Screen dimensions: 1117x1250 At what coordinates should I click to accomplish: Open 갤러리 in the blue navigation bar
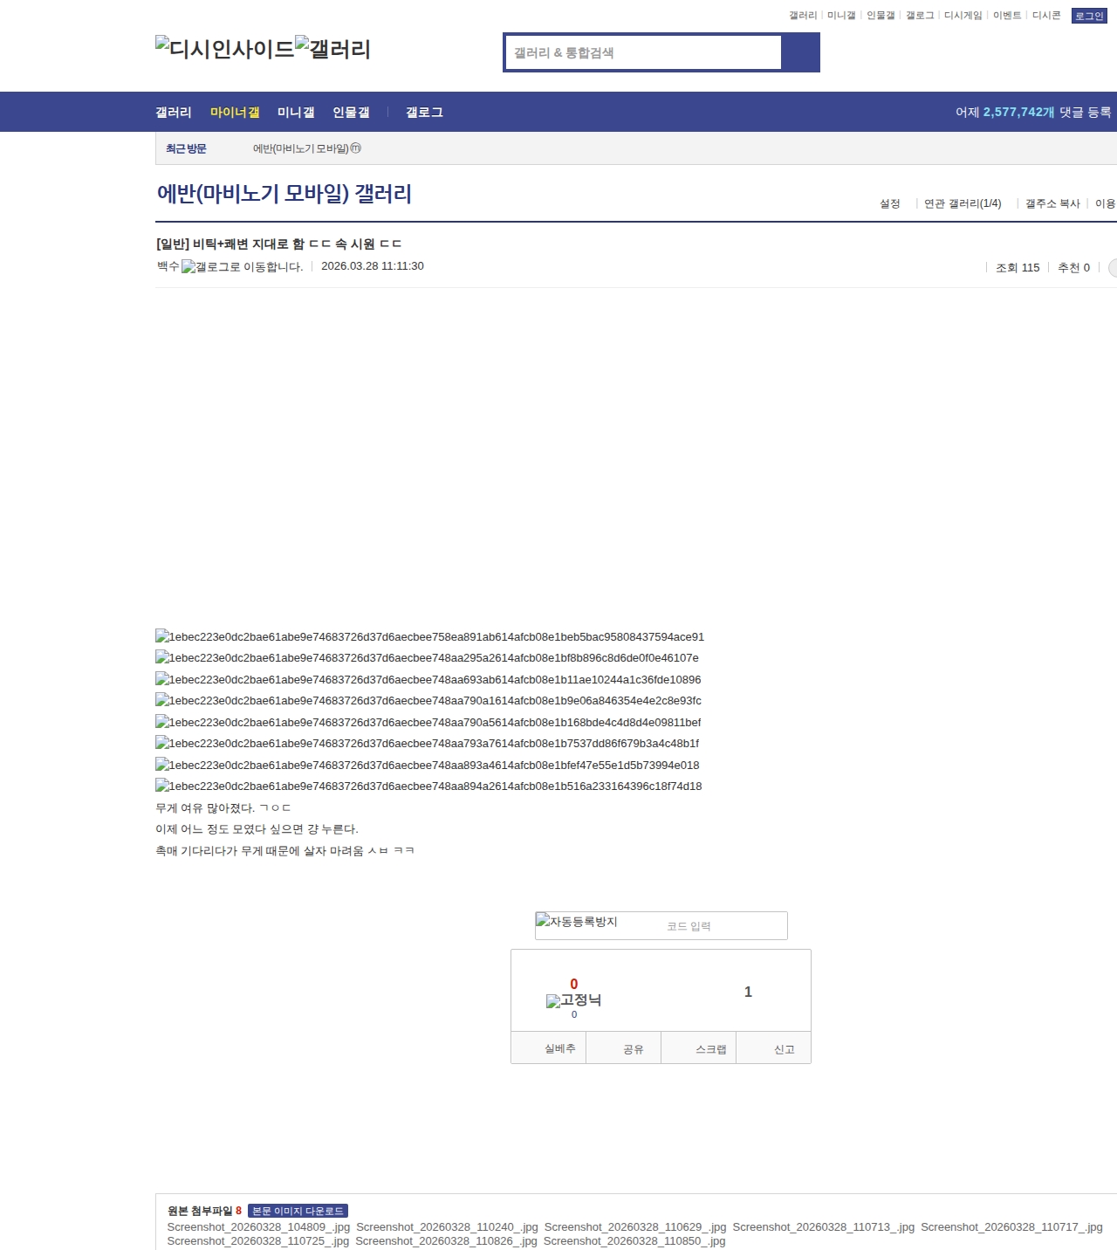point(174,112)
